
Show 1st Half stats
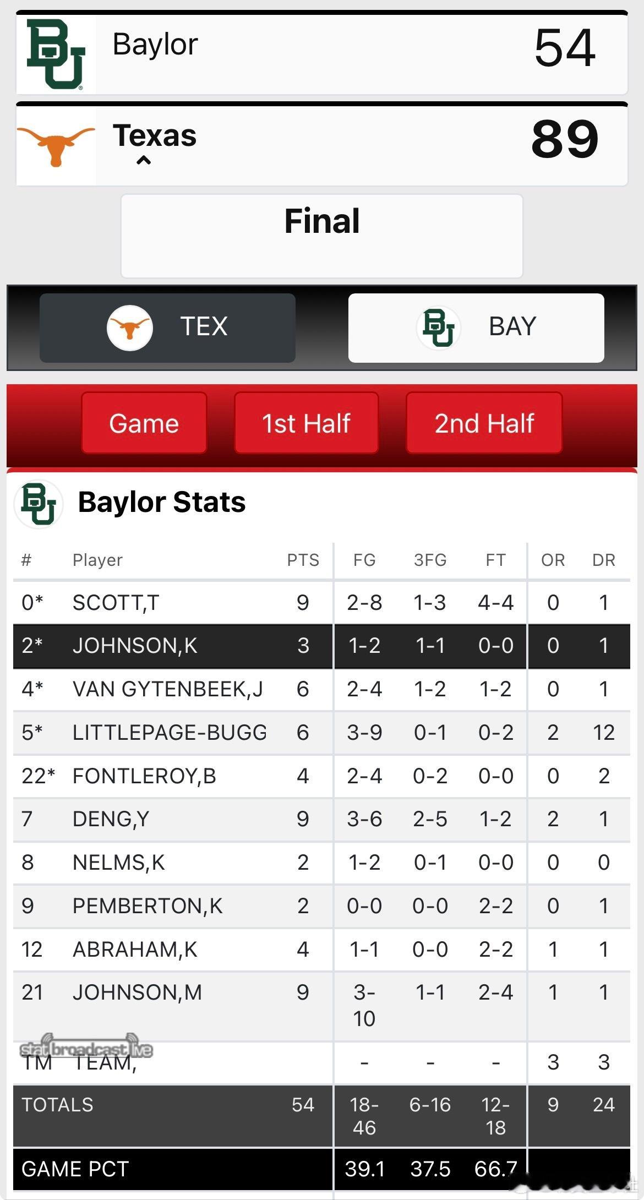[306, 423]
